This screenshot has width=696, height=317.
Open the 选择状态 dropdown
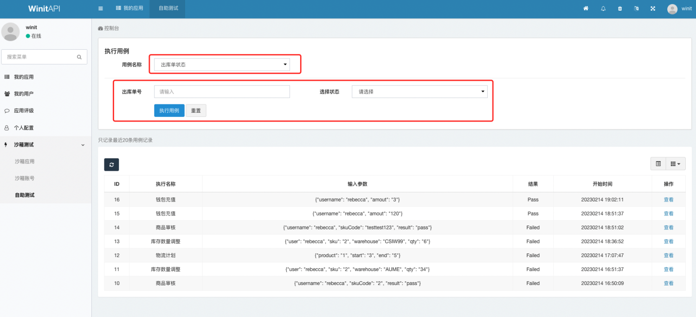coord(419,92)
